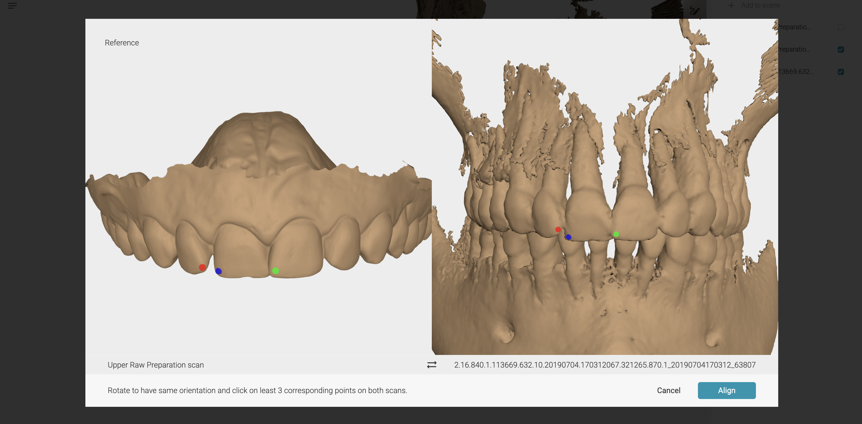Image resolution: width=862 pixels, height=424 pixels.
Task: Click green alignment point on reference scan
Action: (x=276, y=271)
